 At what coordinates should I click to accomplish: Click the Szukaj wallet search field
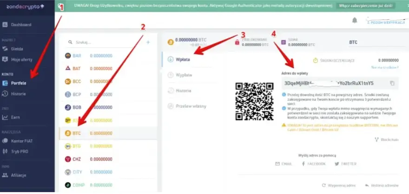click(104, 42)
